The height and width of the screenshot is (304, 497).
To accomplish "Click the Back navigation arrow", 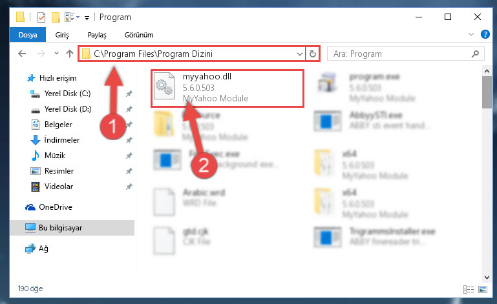I will click(x=22, y=54).
